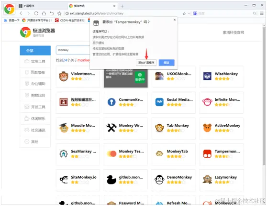Open 象塔科技官网 link
The height and width of the screenshot is (206, 267).
(x=233, y=33)
